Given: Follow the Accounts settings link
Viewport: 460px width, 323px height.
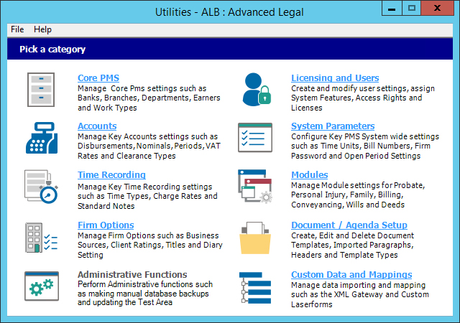Looking at the screenshot, I should point(97,126).
